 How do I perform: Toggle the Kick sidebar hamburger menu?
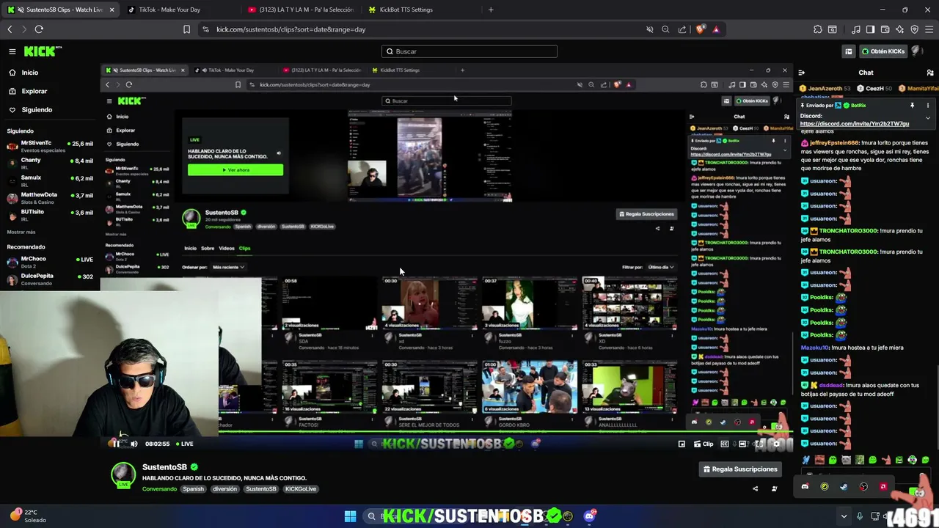pos(12,51)
